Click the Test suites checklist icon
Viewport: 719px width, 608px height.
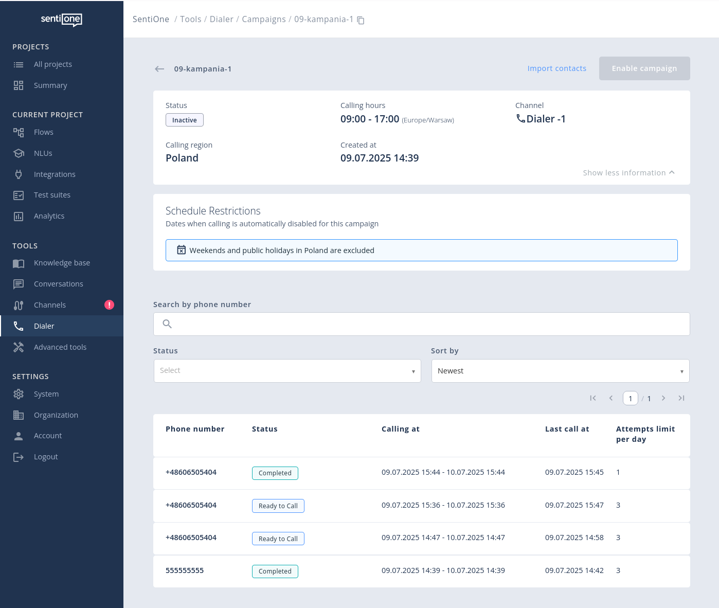click(x=19, y=195)
